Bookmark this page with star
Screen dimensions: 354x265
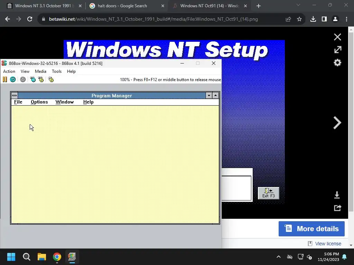click(x=299, y=19)
